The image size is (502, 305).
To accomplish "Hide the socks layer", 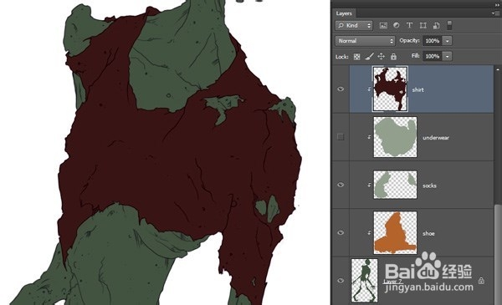I will click(341, 185).
